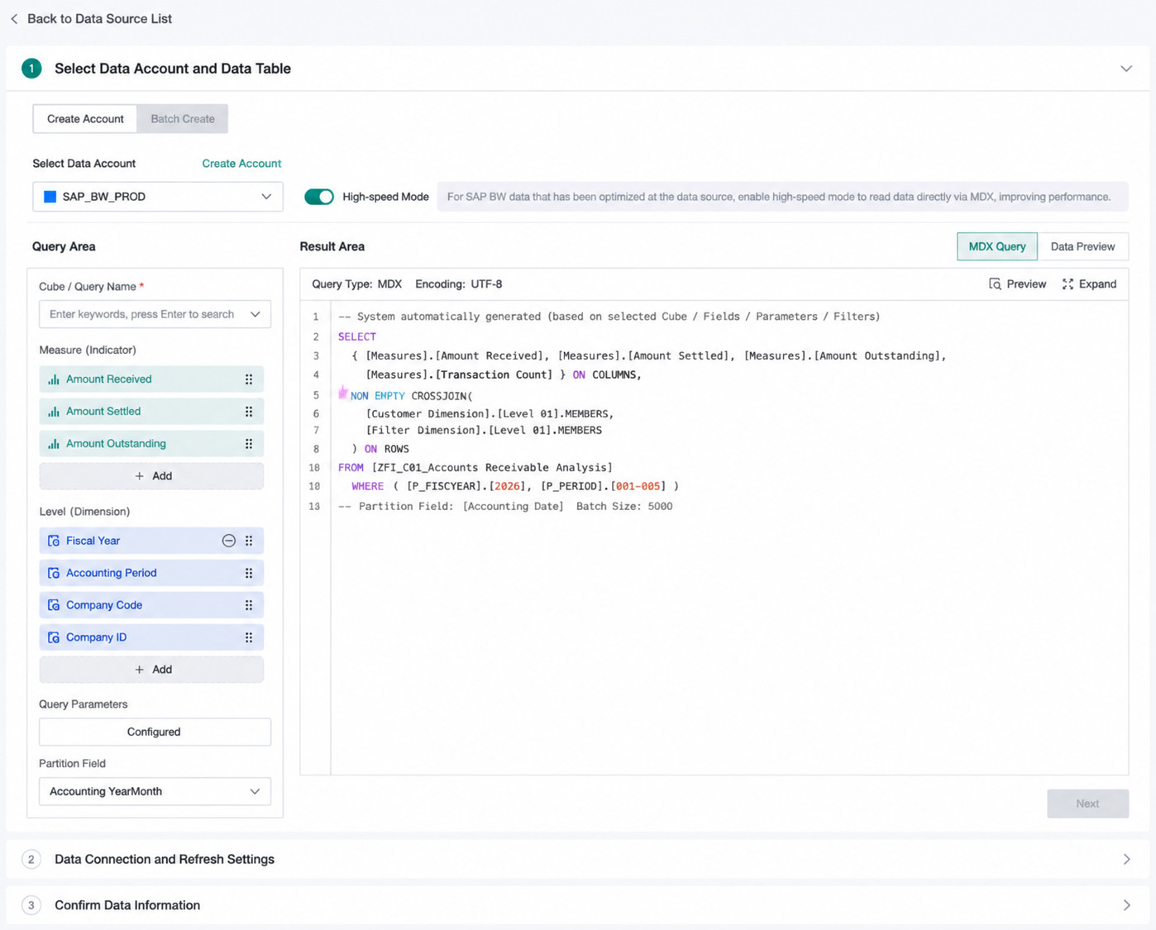Click the Amount Settled measure label
The height and width of the screenshot is (930, 1156).
click(103, 412)
